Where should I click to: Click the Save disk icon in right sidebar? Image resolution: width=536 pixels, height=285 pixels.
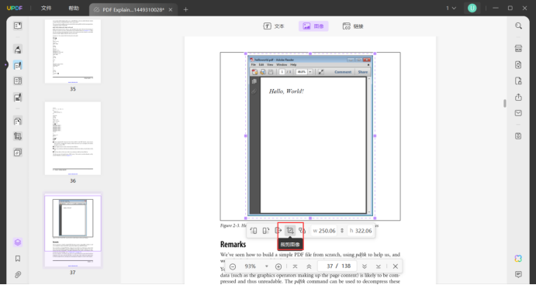click(519, 136)
